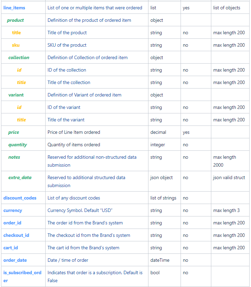The width and height of the screenshot is (251, 287).
Task: Select the product field label
Action: [15, 20]
